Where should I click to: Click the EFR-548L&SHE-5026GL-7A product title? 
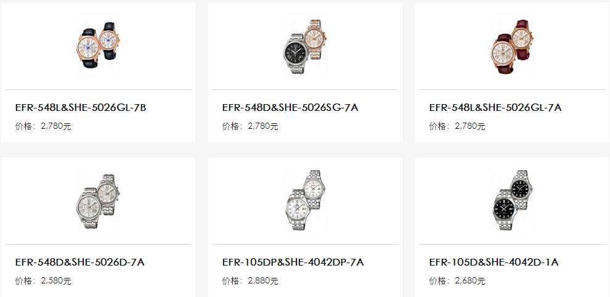point(495,108)
